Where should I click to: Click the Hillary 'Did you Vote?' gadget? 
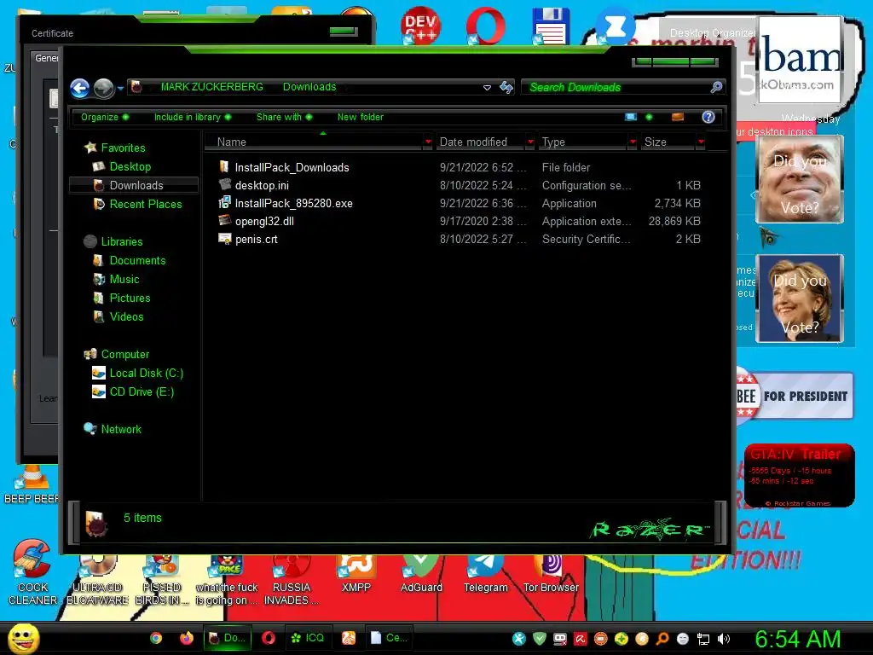(x=800, y=299)
